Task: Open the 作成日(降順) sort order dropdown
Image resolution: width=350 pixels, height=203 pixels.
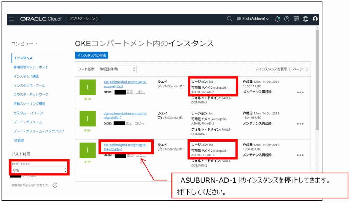Action: 118,69
